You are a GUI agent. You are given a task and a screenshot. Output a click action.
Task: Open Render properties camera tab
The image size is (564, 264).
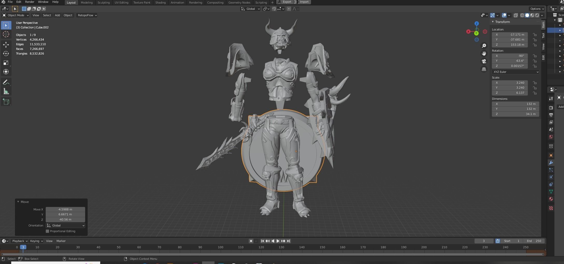pyautogui.click(x=551, y=108)
